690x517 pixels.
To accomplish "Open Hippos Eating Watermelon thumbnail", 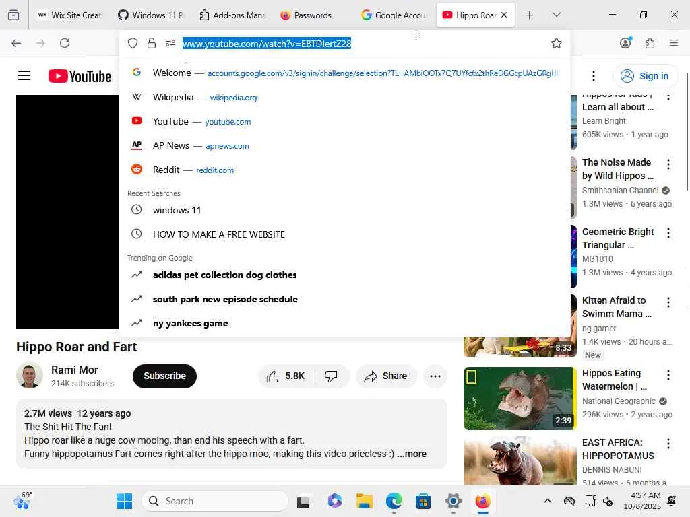I will coord(520,399).
